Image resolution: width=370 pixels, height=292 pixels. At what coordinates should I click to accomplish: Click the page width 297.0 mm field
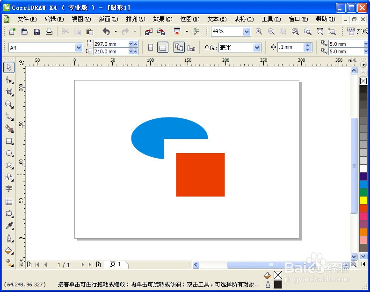111,44
